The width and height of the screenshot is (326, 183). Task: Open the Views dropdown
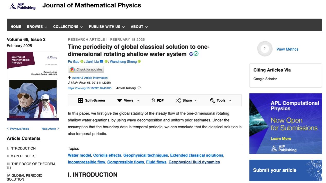point(128,100)
